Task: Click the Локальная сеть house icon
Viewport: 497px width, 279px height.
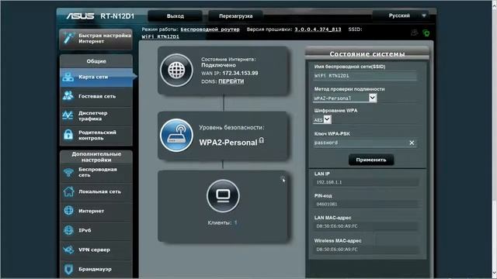Action: [68, 191]
